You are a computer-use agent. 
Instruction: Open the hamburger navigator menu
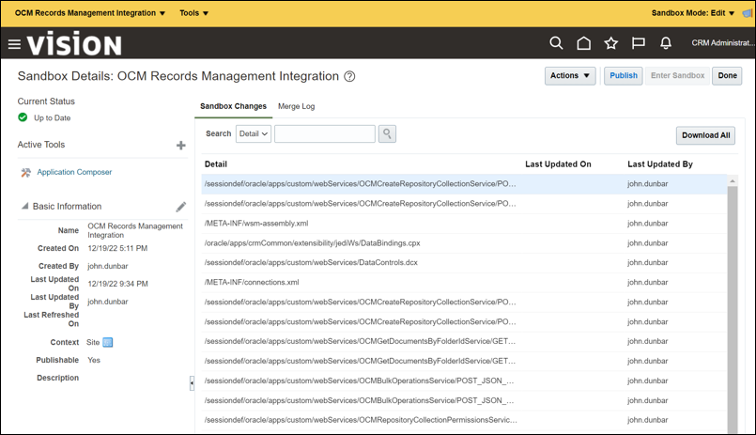[x=14, y=44]
